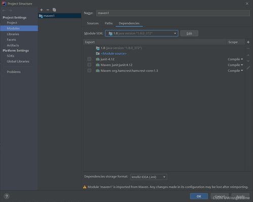Image resolution: width=253 pixels, height=202 pixels.
Task: Open the Problems section
Action: (x=14, y=72)
